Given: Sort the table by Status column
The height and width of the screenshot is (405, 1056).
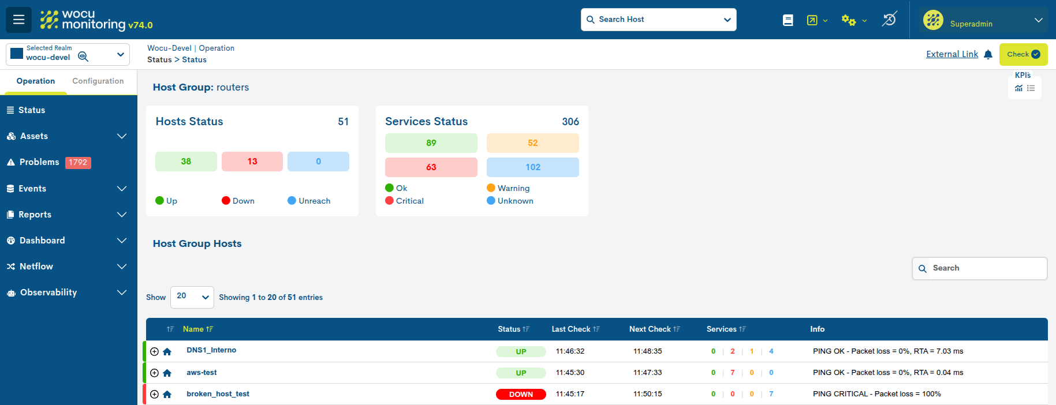Looking at the screenshot, I should [x=514, y=329].
